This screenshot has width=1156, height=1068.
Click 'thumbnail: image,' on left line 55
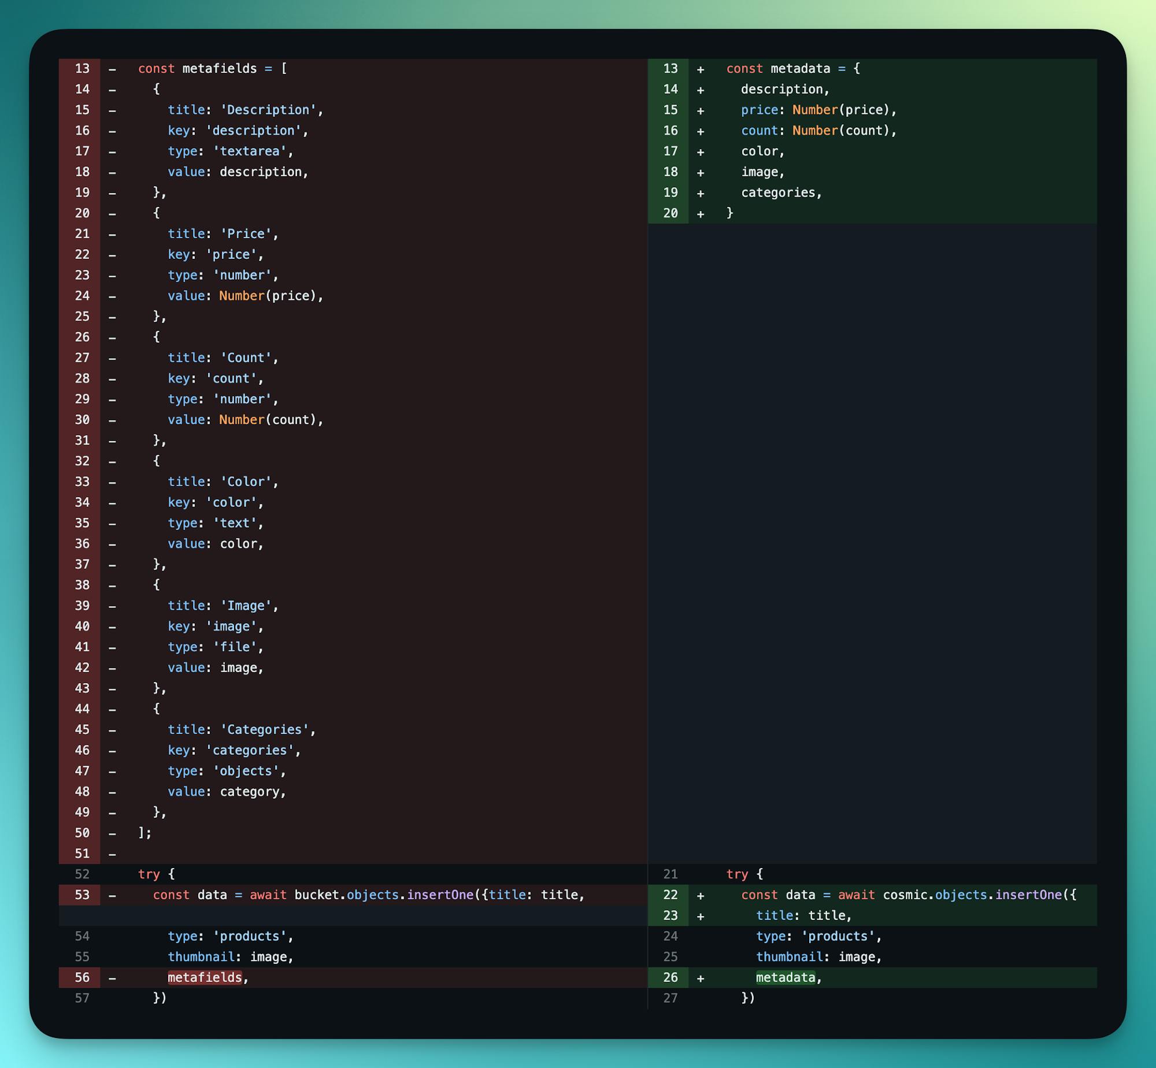pos(231,957)
